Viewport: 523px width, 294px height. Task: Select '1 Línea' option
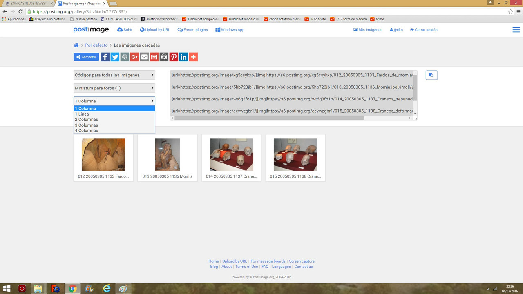point(114,114)
